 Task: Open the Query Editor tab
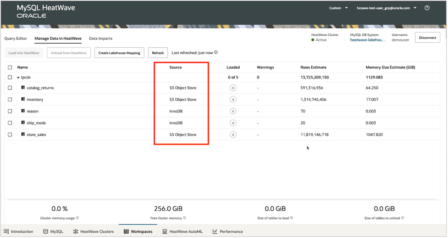pyautogui.click(x=15, y=38)
